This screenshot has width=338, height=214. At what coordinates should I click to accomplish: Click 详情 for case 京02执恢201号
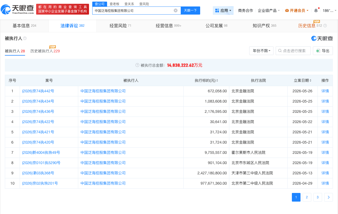325,183
